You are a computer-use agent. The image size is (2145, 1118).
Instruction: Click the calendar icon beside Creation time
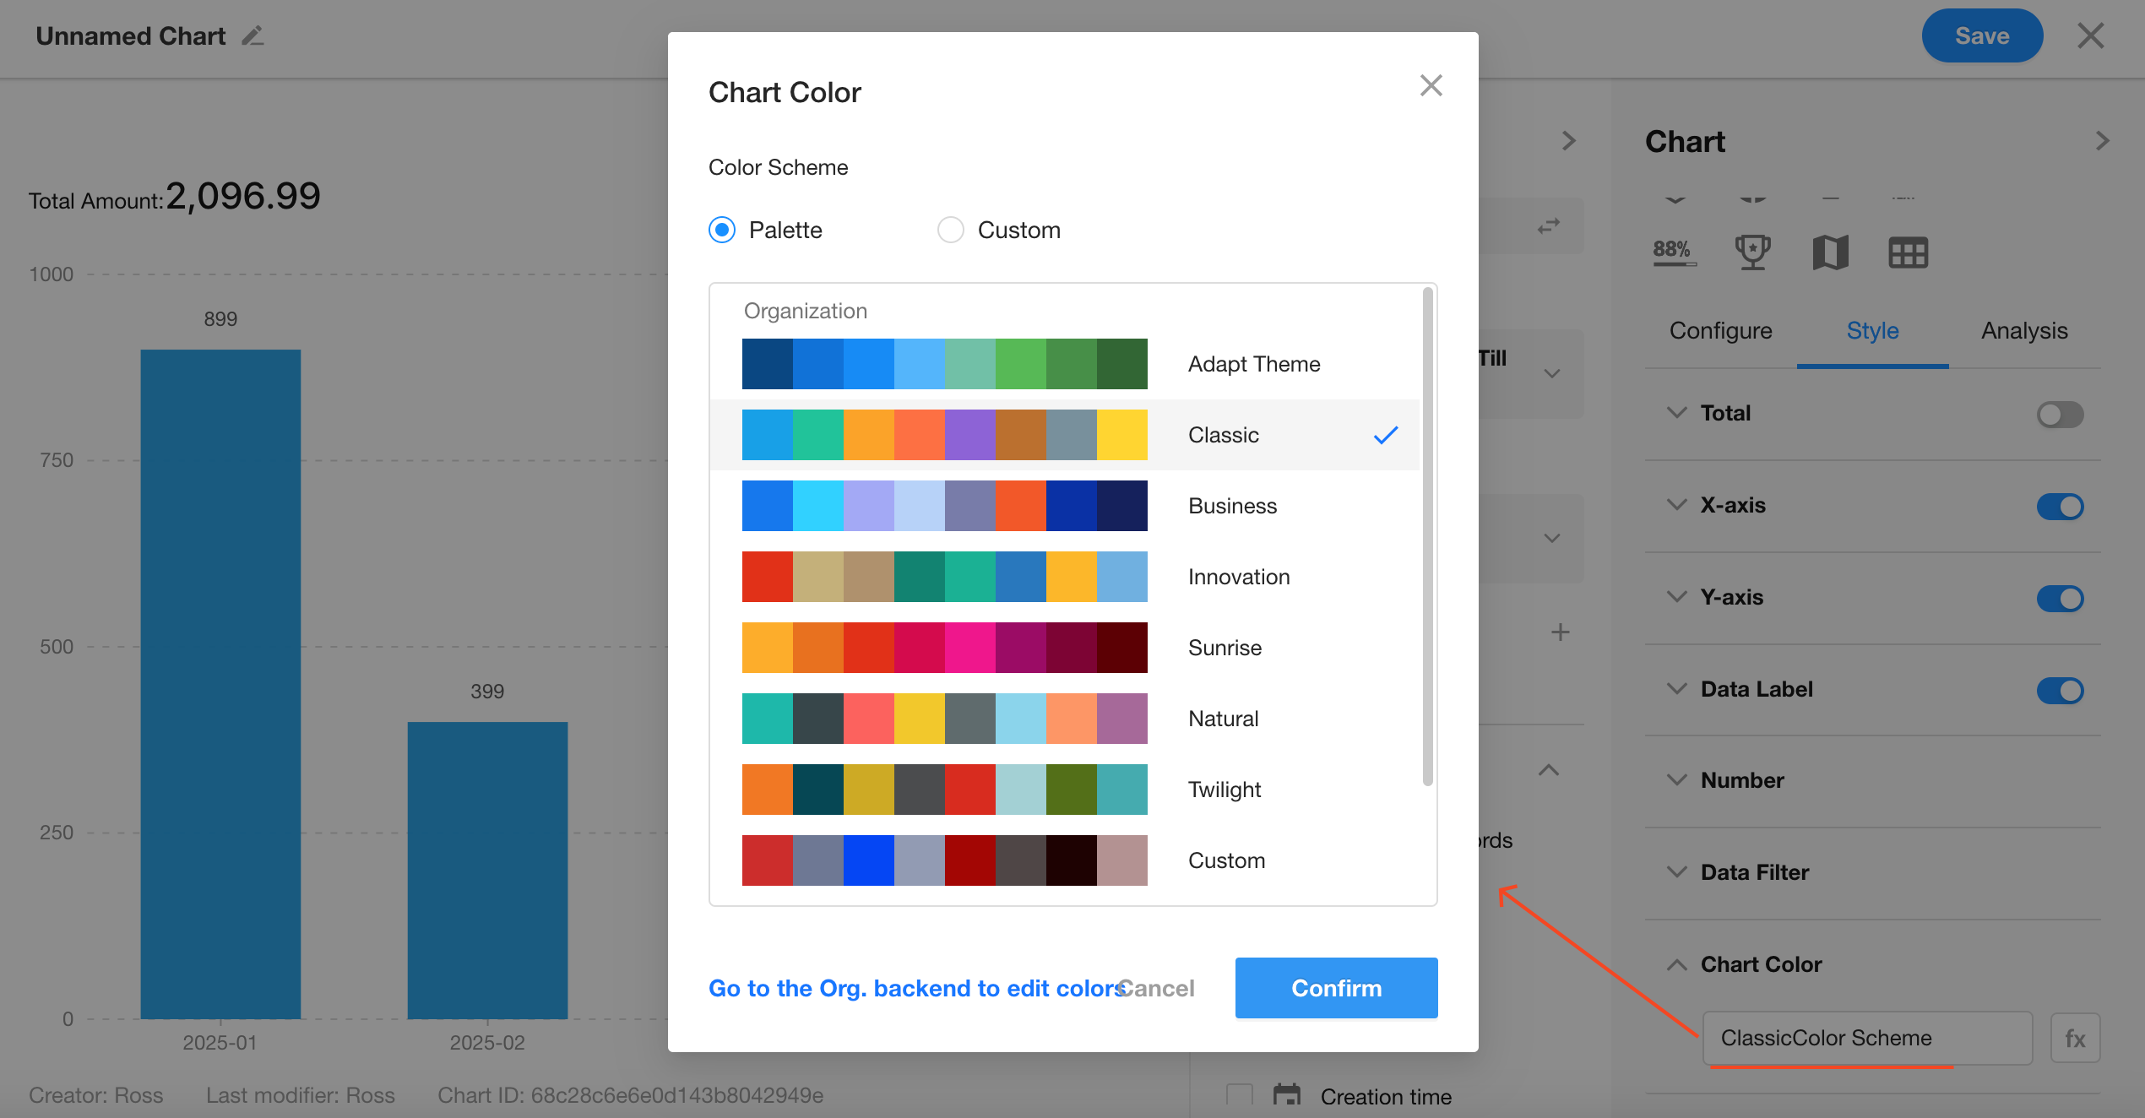(x=1286, y=1095)
